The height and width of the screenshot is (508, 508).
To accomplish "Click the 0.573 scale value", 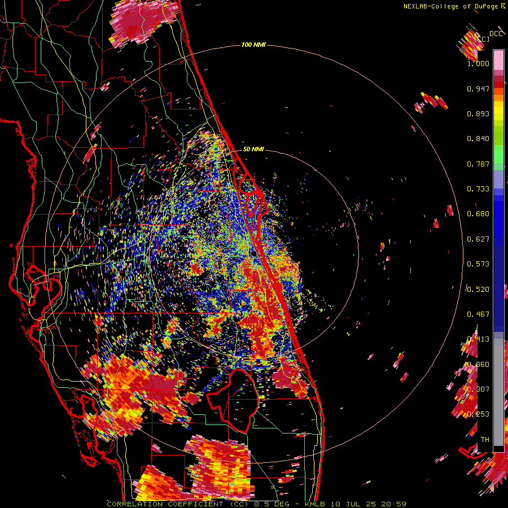I will pos(478,264).
